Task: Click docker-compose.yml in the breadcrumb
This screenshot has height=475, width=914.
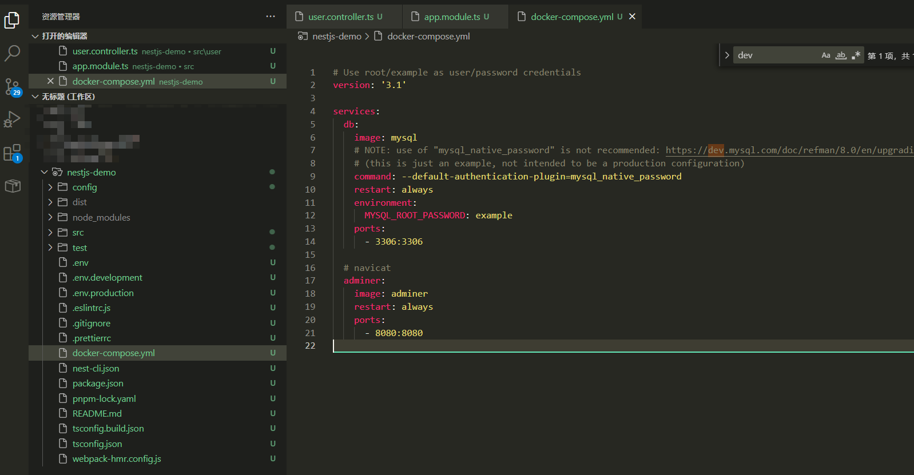Action: click(428, 36)
